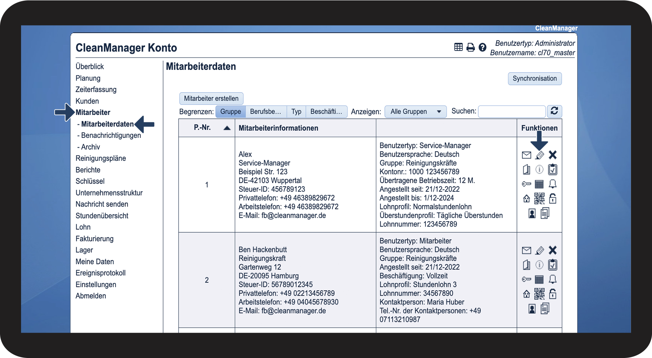Click the padlock icon for Alex

pos(552,199)
